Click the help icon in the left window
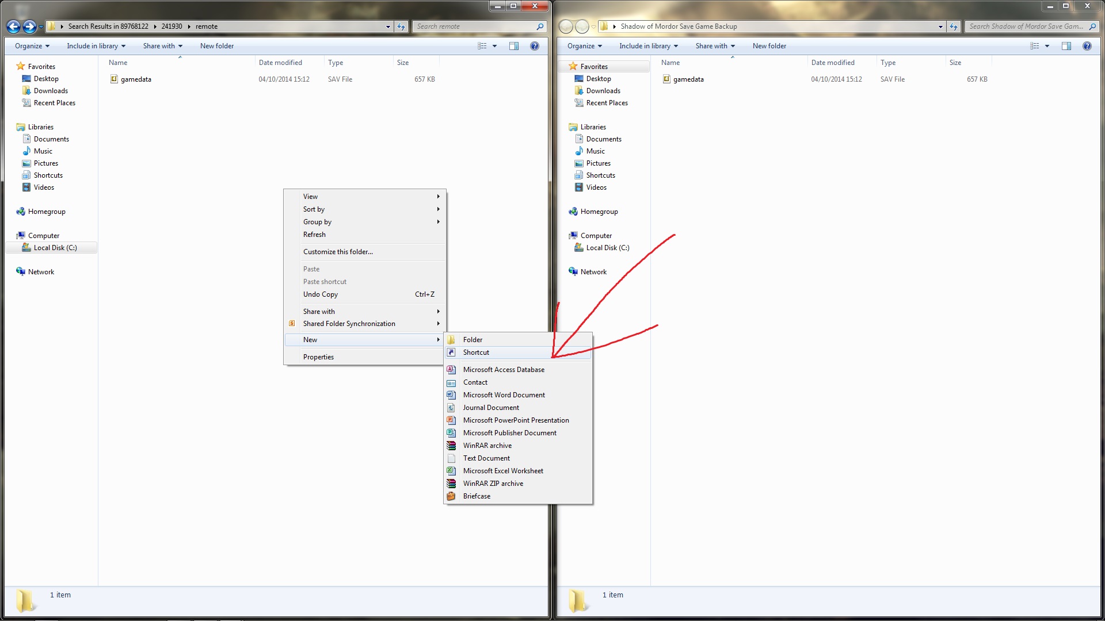The width and height of the screenshot is (1105, 621). click(535, 46)
